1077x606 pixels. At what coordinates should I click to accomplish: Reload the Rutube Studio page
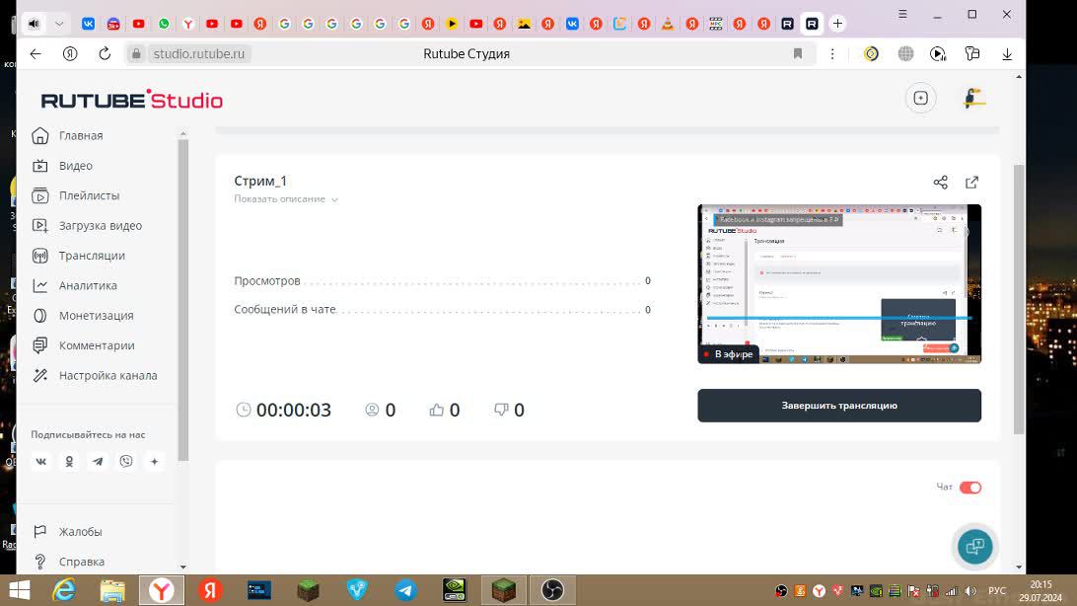coord(105,53)
